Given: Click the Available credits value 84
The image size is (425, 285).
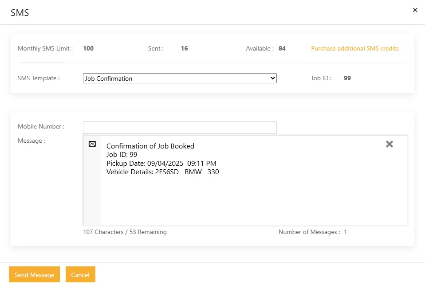Looking at the screenshot, I should (x=282, y=48).
